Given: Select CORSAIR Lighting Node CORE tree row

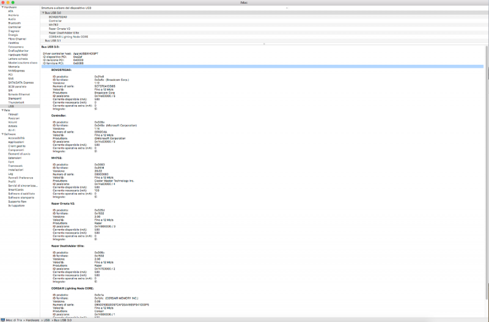Looking at the screenshot, I should pyautogui.click(x=68, y=37).
